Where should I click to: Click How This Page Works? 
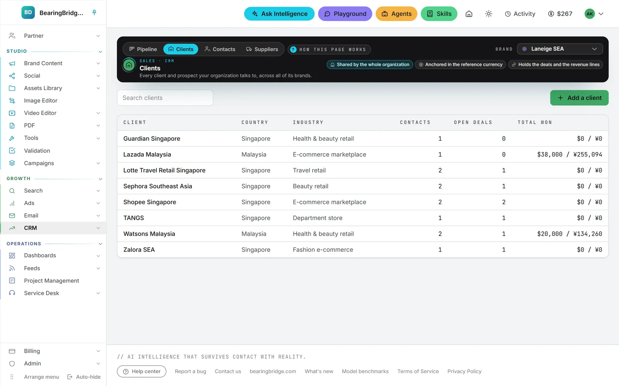pos(329,49)
